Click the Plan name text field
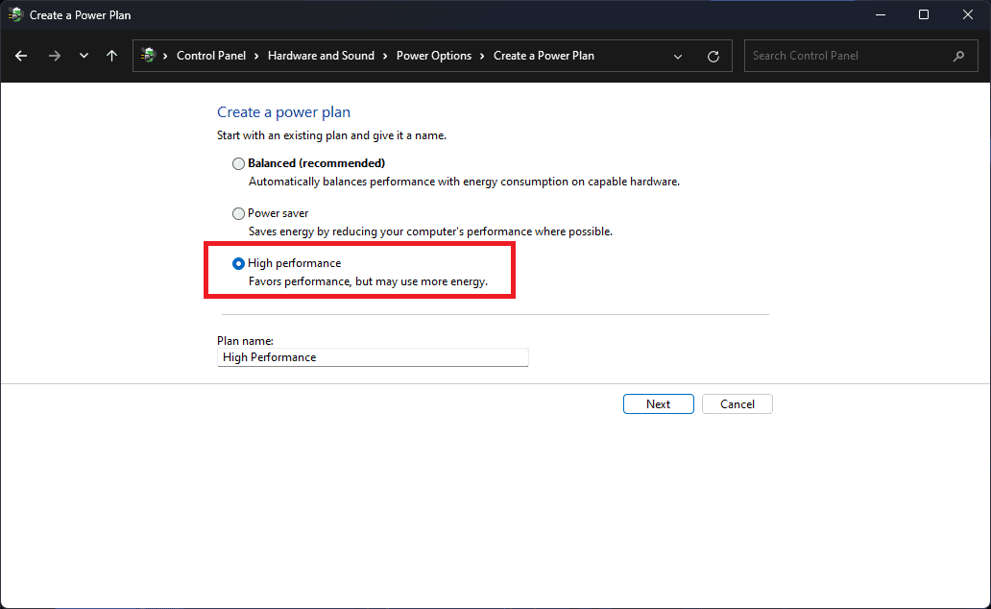Screen dimensions: 991x609 tap(373, 357)
